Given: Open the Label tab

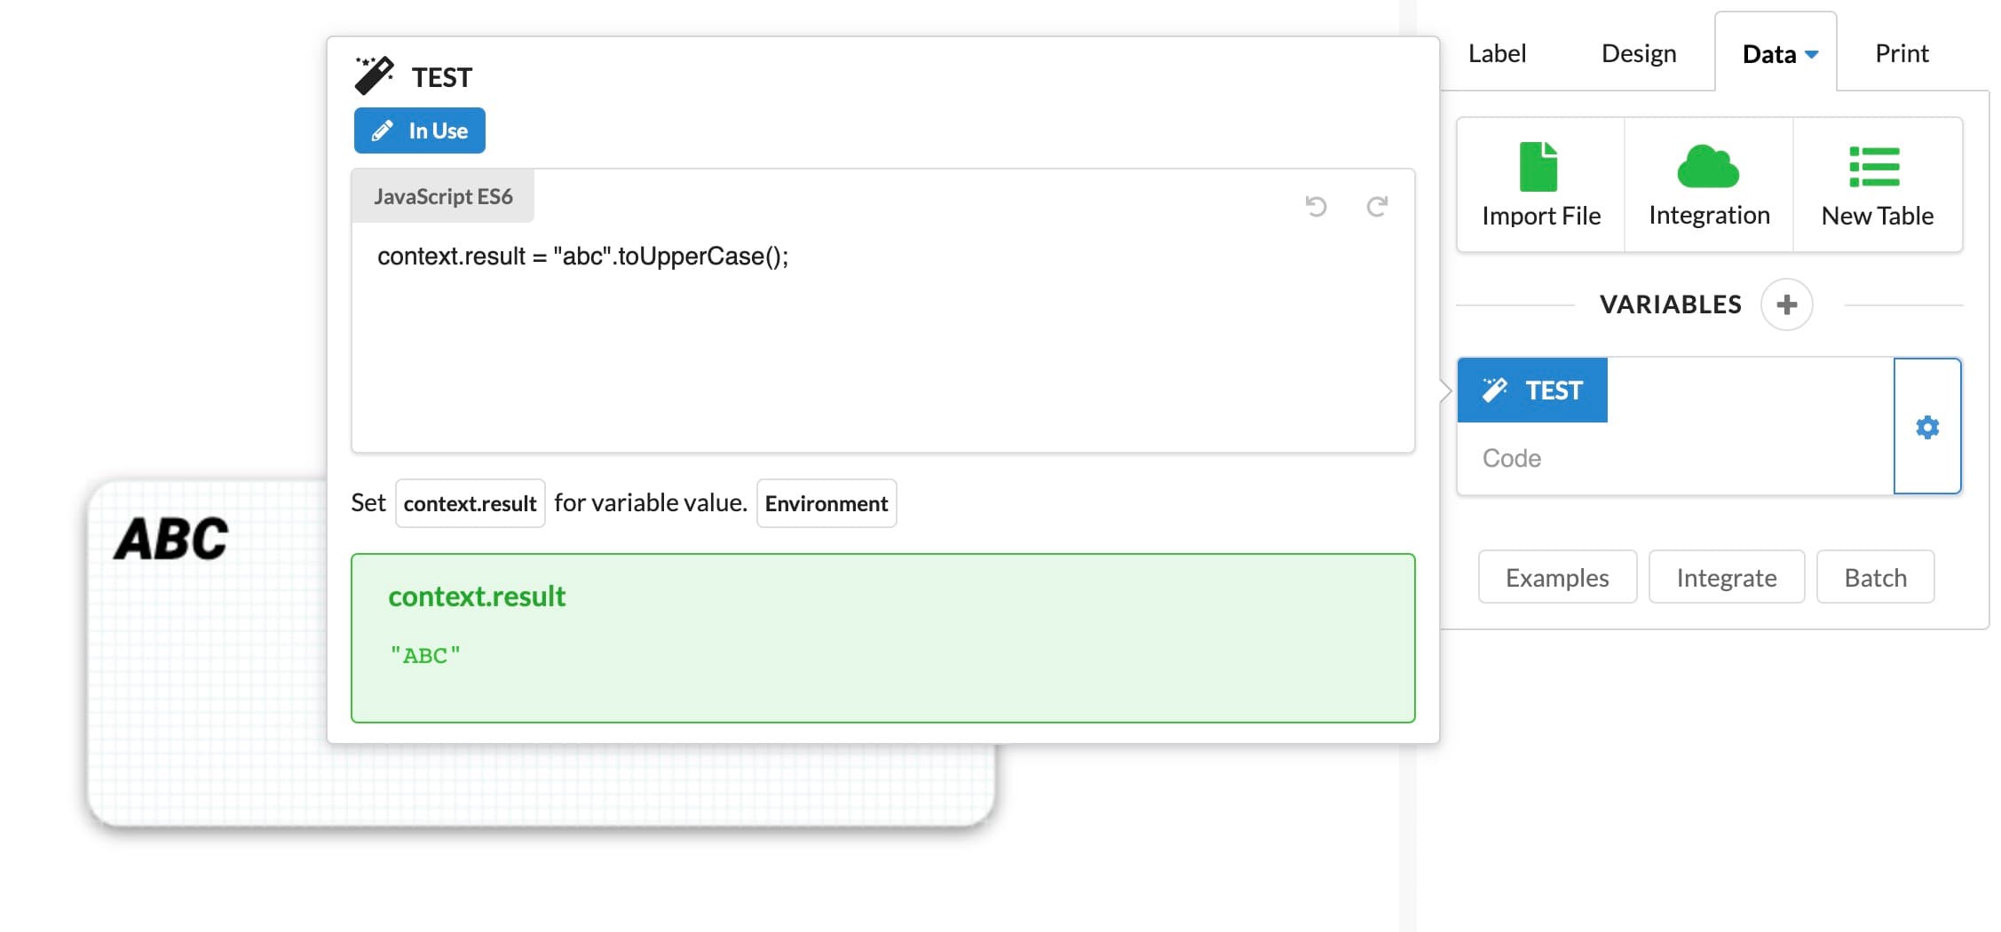Looking at the screenshot, I should point(1496,53).
